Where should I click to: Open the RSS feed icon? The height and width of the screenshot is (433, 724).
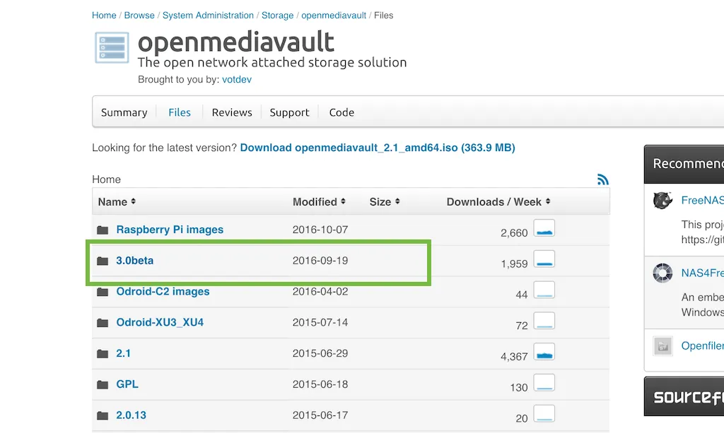click(x=602, y=179)
